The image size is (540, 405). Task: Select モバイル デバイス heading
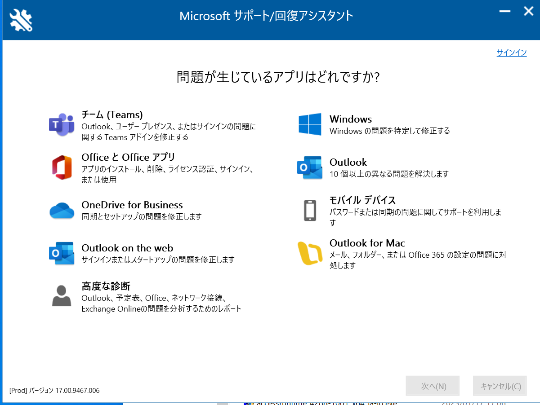click(x=363, y=200)
